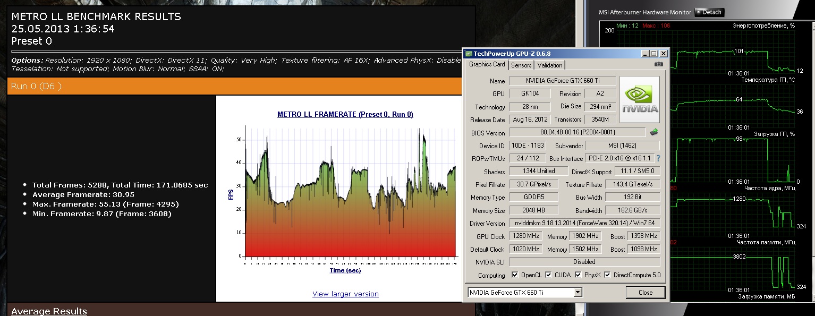This screenshot has width=815, height=316.
Task: Click the 'Температура ГП, °C' graph label
Action: click(768, 80)
